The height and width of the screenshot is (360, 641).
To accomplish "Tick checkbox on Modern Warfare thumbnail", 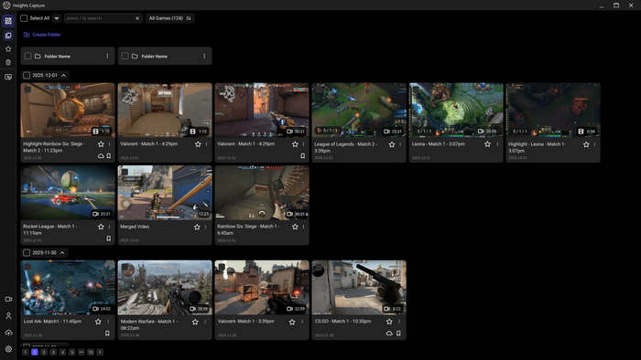I will (x=125, y=267).
